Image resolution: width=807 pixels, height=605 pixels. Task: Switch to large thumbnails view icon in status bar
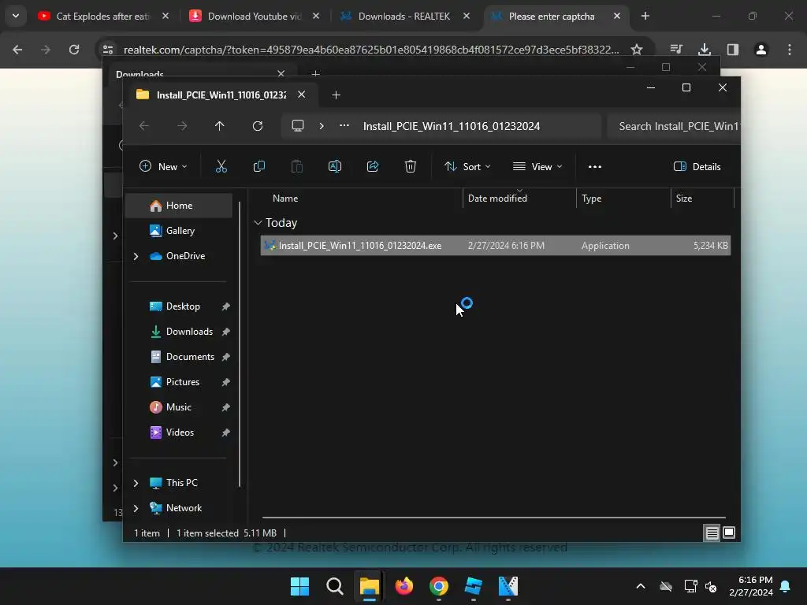pyautogui.click(x=729, y=533)
